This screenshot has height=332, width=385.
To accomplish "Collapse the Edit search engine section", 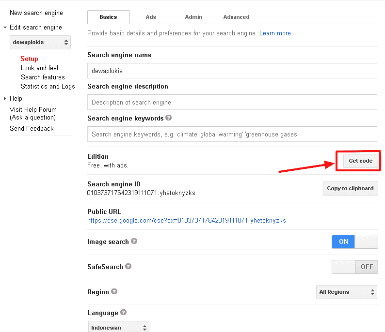I will (5, 28).
